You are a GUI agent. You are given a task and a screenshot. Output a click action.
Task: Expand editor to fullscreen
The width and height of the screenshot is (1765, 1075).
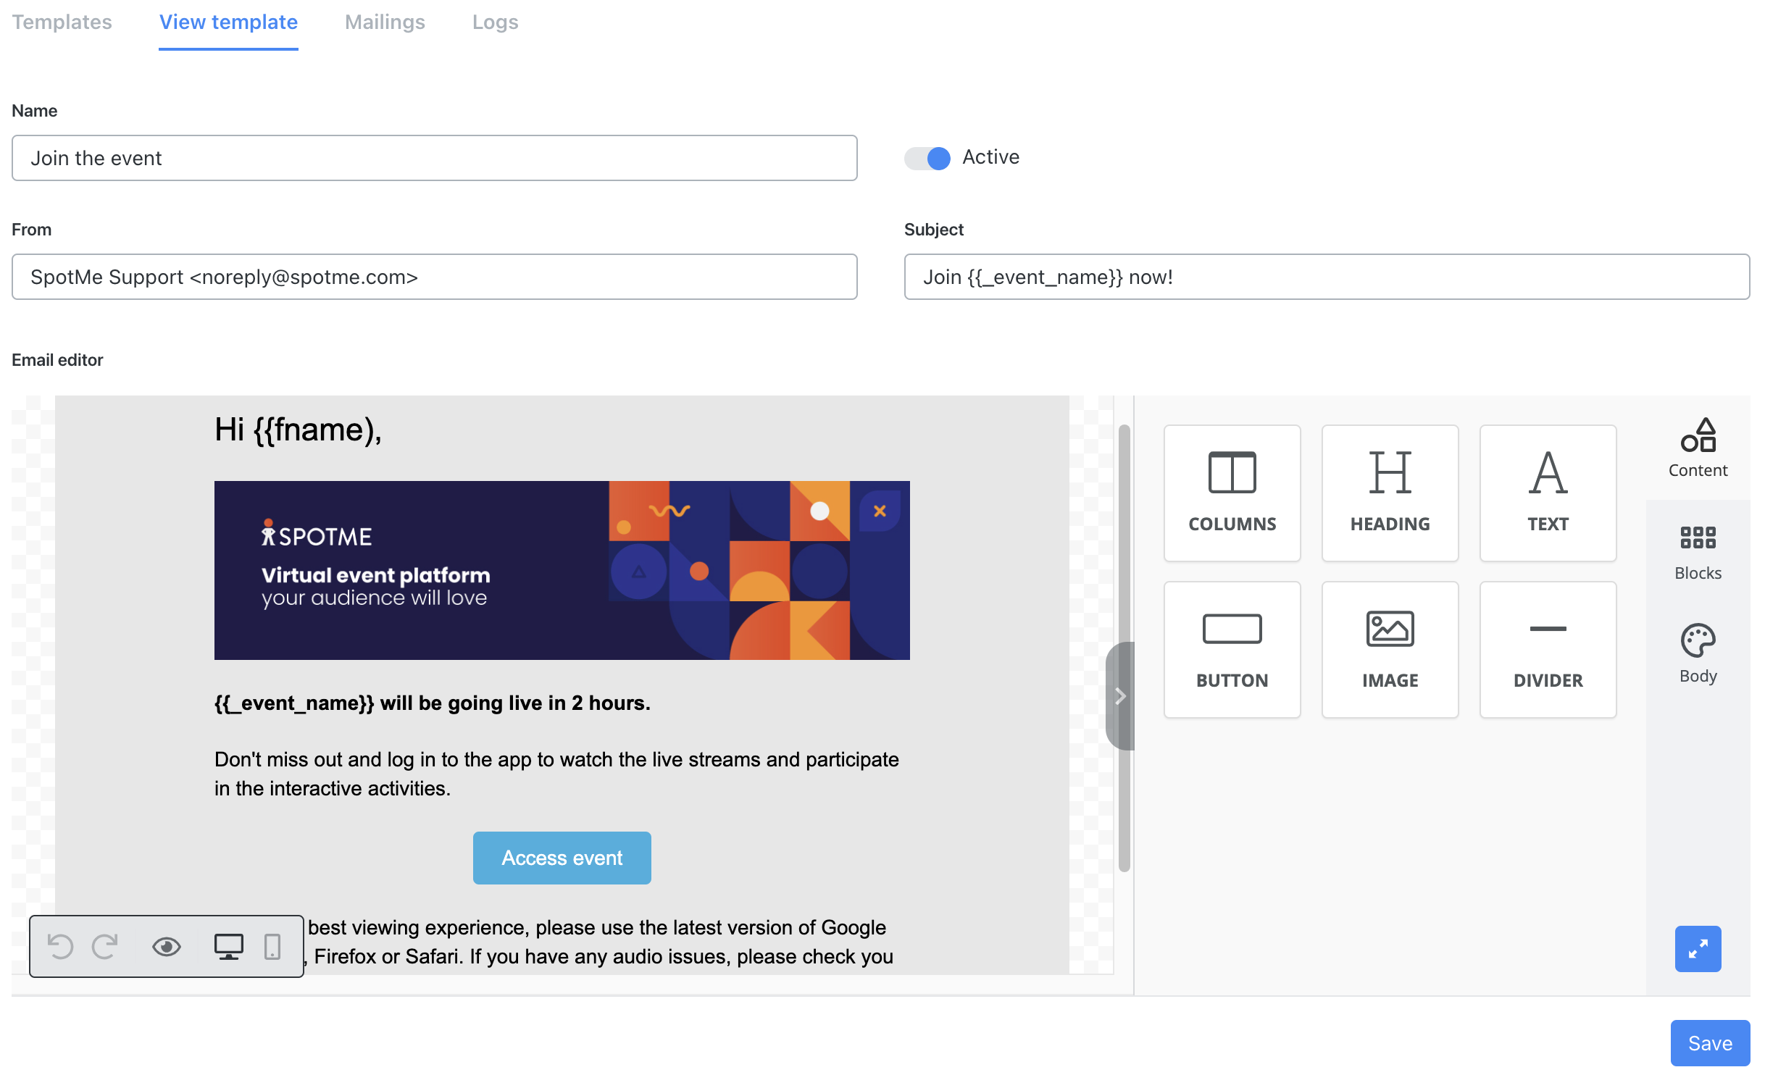tap(1698, 948)
